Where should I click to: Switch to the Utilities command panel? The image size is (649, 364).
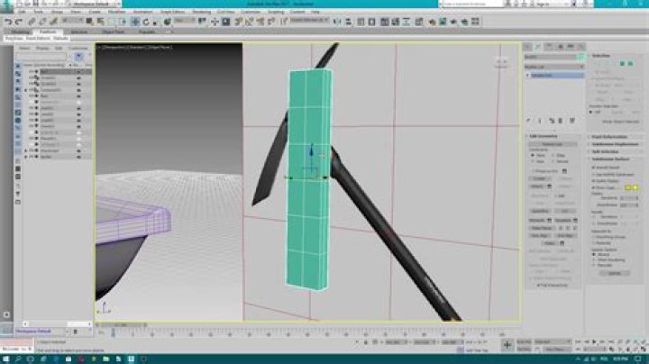click(x=581, y=47)
